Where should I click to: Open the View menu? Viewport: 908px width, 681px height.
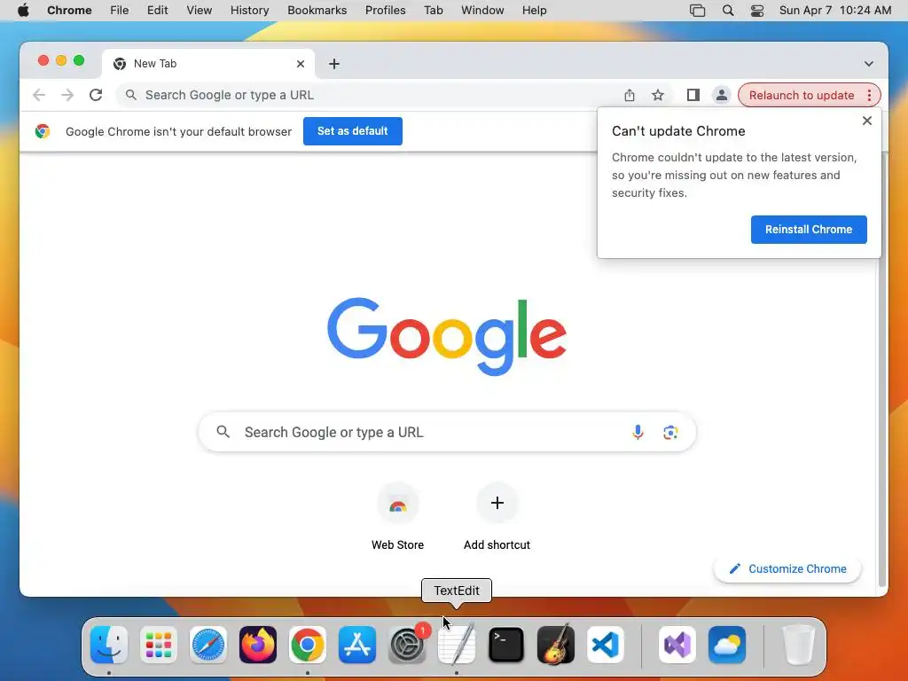coord(199,10)
